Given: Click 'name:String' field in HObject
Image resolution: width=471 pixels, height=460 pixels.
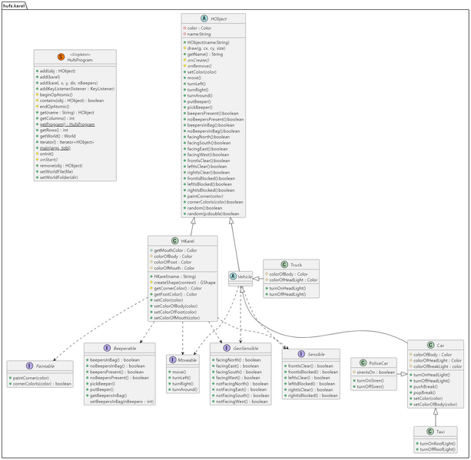Looking at the screenshot, I should 198,34.
